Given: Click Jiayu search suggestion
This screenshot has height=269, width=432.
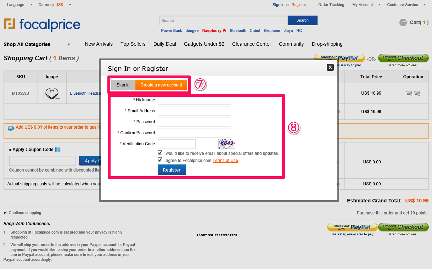Looking at the screenshot, I should pyautogui.click(x=288, y=30).
